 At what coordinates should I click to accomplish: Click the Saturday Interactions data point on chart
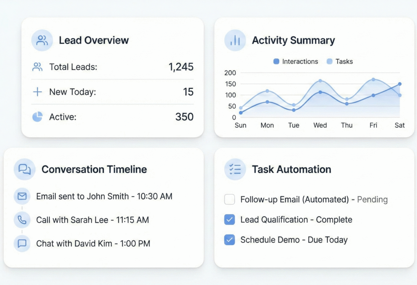pyautogui.click(x=399, y=84)
